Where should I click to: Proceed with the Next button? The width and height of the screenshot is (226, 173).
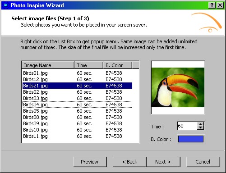(163, 162)
